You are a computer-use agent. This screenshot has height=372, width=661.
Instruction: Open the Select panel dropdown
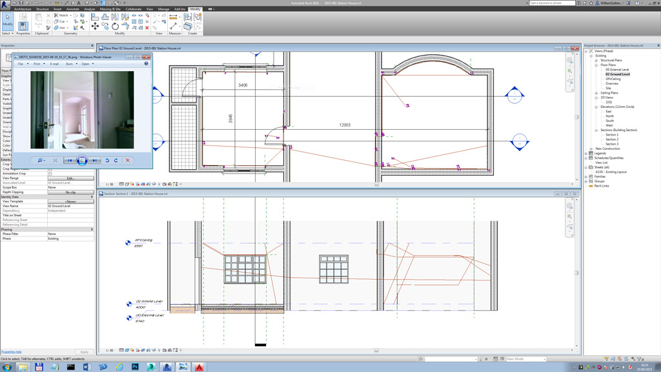click(x=8, y=34)
